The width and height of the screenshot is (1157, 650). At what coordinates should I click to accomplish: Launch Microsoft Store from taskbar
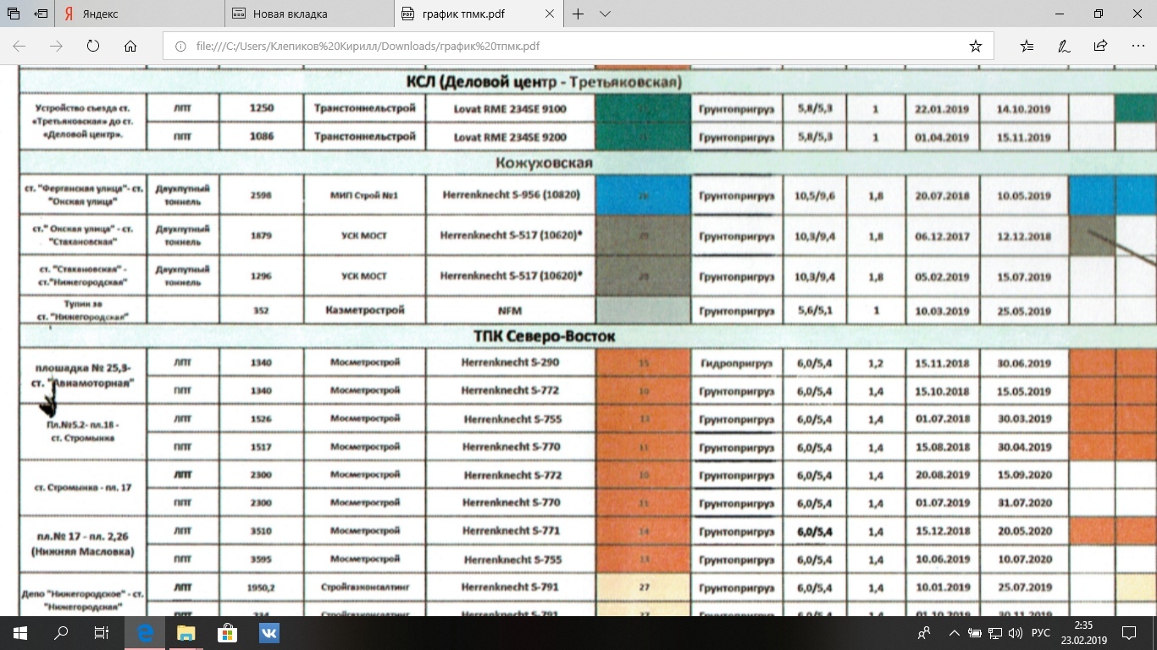point(227,632)
